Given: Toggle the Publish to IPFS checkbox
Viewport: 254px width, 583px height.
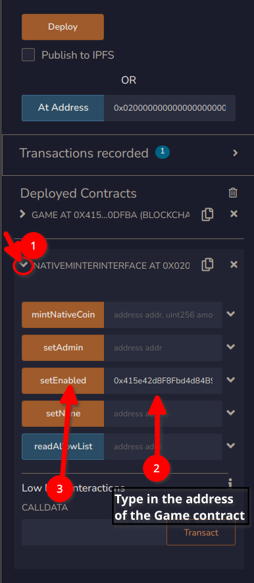Looking at the screenshot, I should click(x=28, y=55).
